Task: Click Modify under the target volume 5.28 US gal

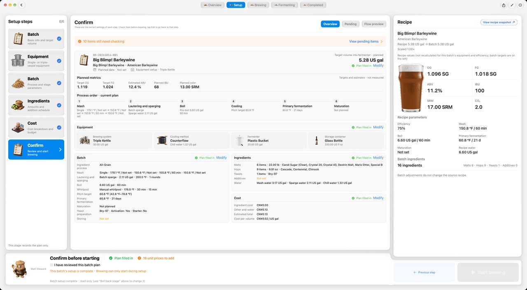Action: tap(378, 66)
